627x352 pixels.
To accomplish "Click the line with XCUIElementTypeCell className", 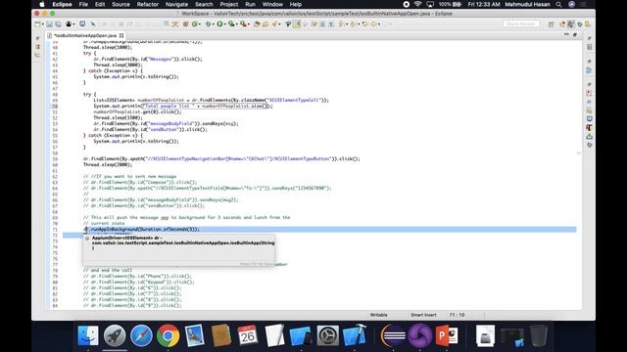I will [211, 100].
